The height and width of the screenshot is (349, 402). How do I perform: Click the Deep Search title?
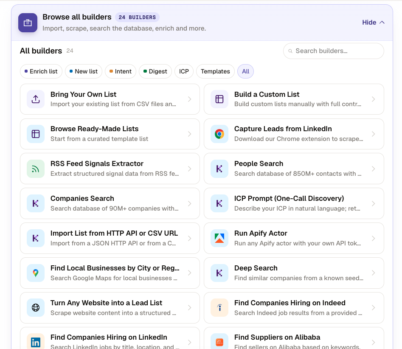coord(256,268)
